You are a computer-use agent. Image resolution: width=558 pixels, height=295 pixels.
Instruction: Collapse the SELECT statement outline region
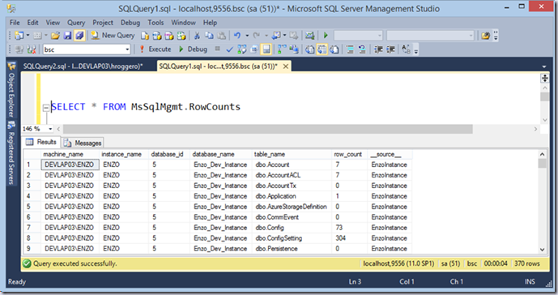(46, 107)
